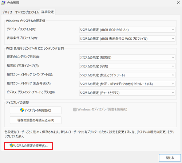The height and width of the screenshot is (163, 182).
Task: Click the ディスプレイの調整(C) button
Action: pos(36,110)
